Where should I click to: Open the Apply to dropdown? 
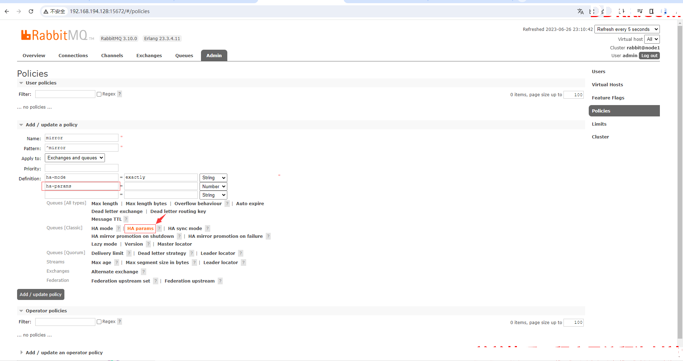(x=75, y=158)
